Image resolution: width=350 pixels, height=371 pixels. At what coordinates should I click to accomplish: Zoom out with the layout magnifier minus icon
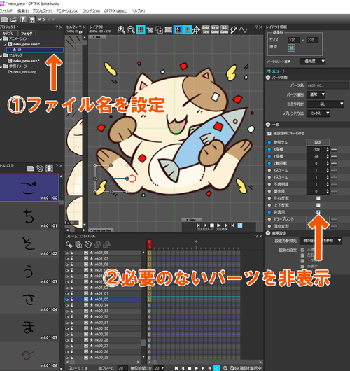131,29
